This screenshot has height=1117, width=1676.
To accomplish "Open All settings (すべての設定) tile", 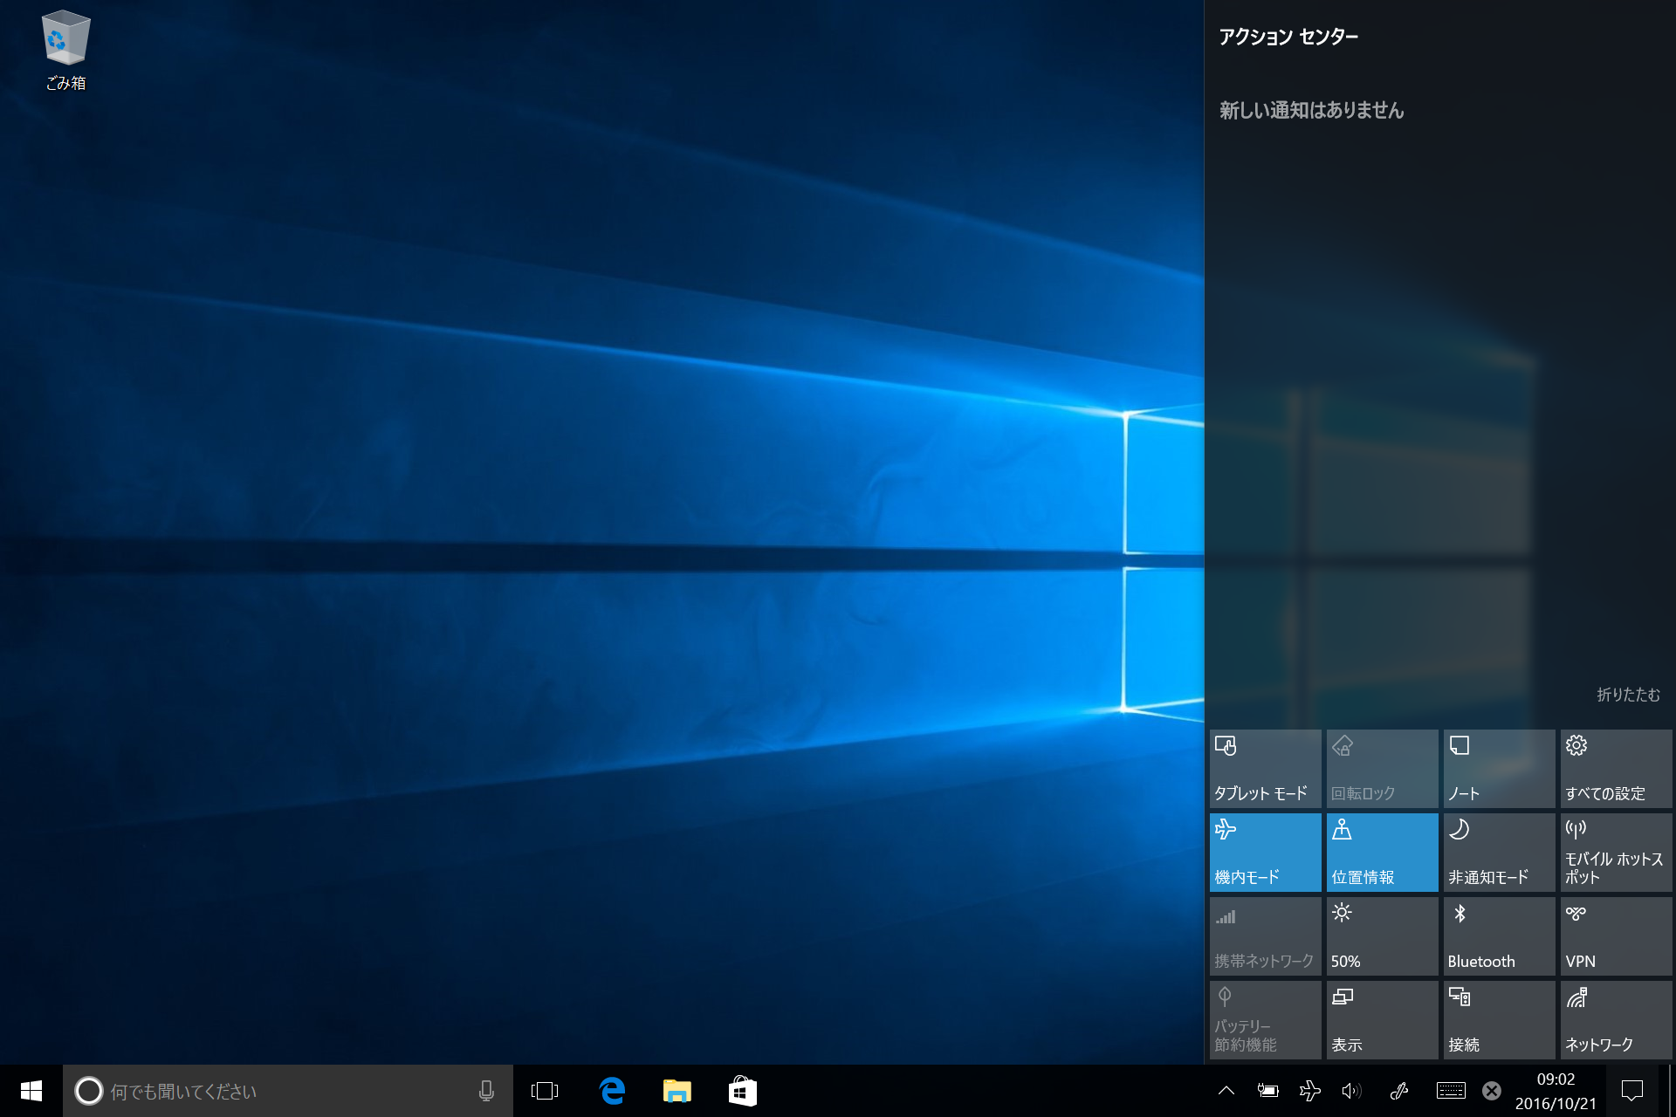I will (1616, 769).
